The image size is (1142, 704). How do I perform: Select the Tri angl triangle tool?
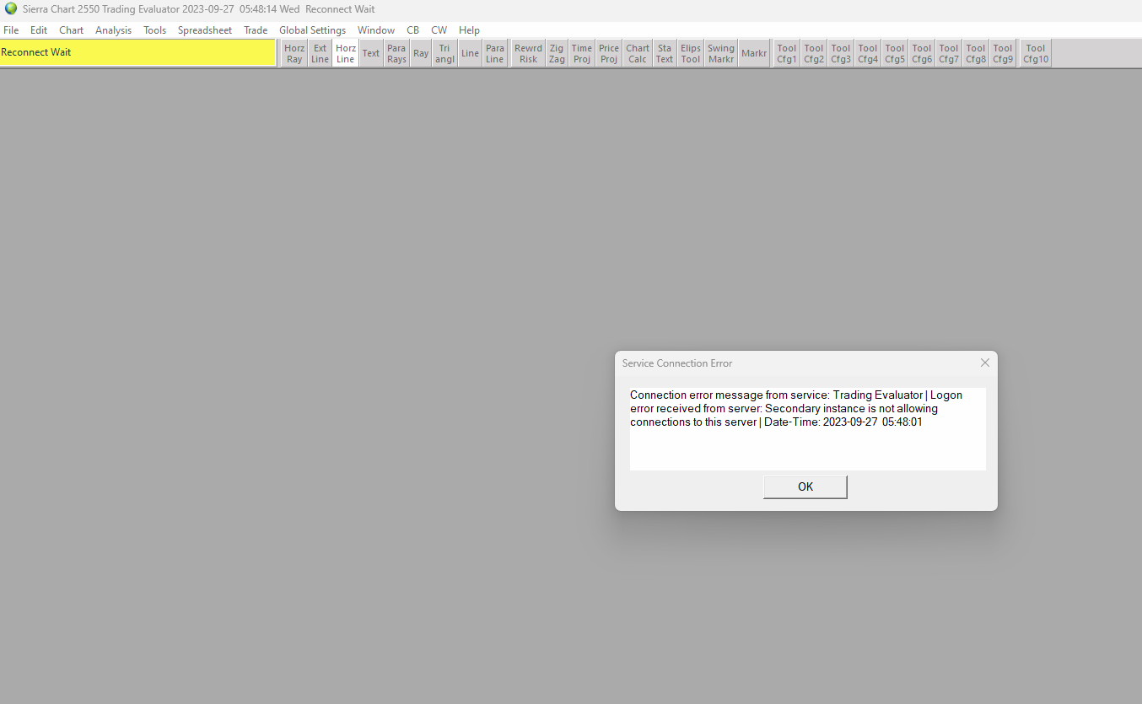444,53
